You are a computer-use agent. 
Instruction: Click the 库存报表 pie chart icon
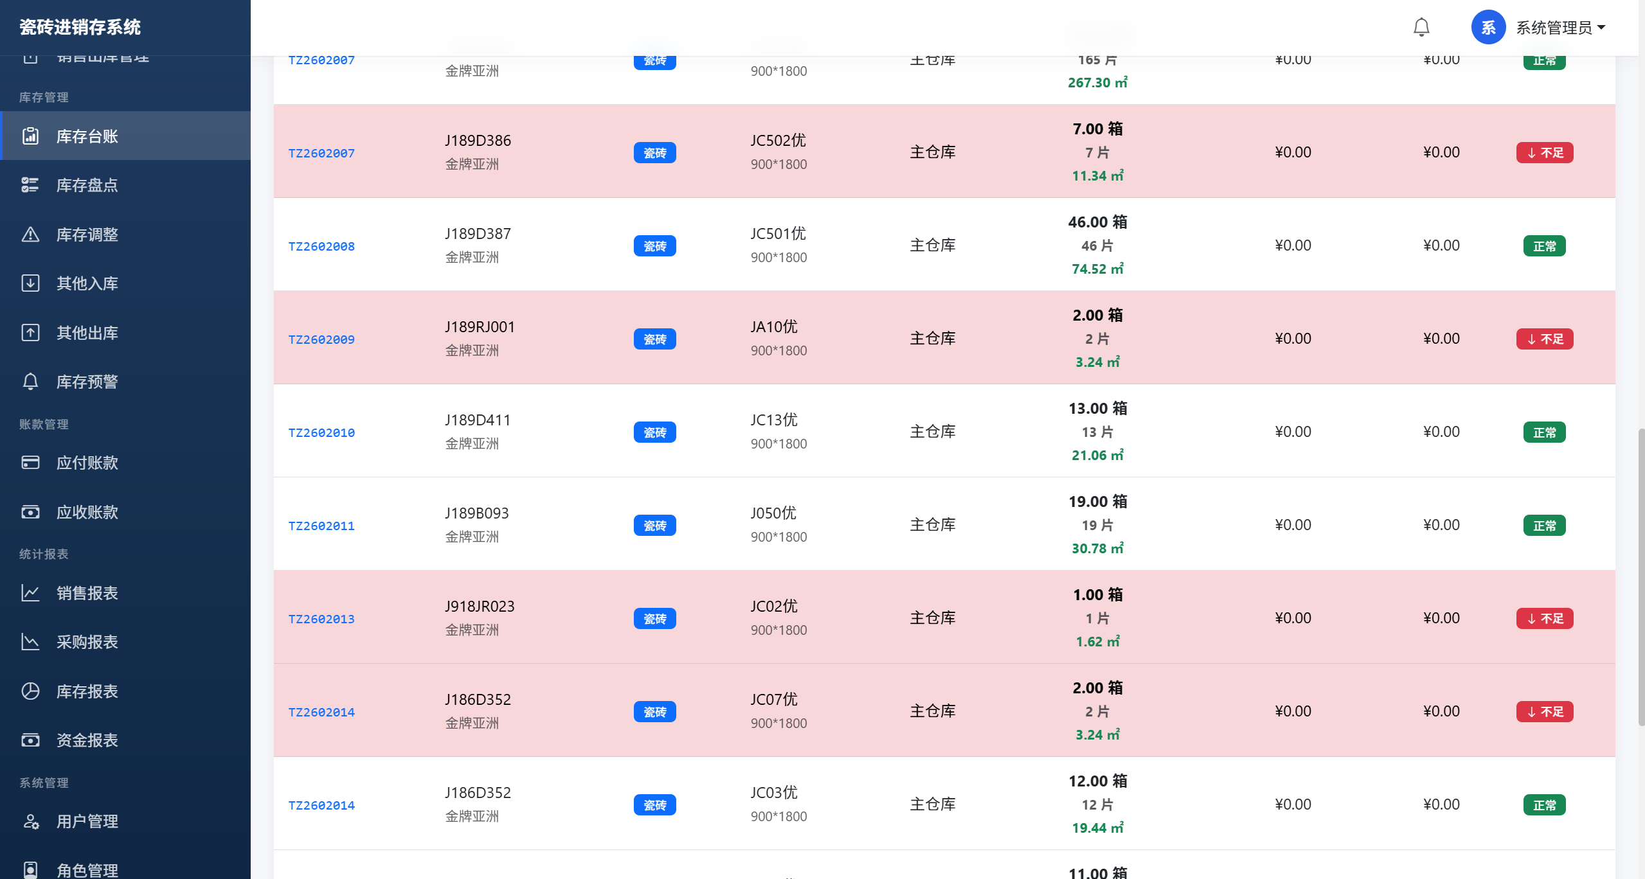coord(30,691)
